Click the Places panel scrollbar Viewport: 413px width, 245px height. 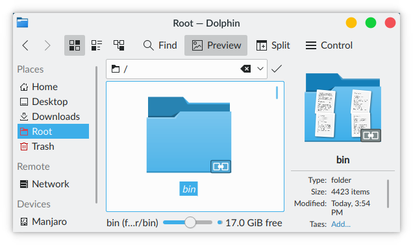point(96,135)
